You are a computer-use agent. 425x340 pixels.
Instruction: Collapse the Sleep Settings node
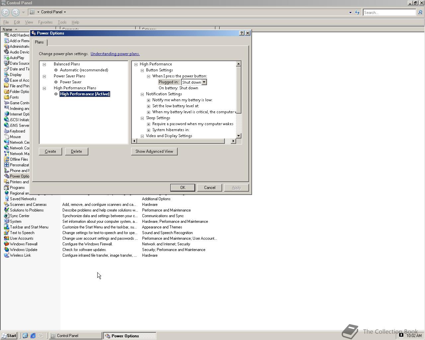pyautogui.click(x=142, y=118)
